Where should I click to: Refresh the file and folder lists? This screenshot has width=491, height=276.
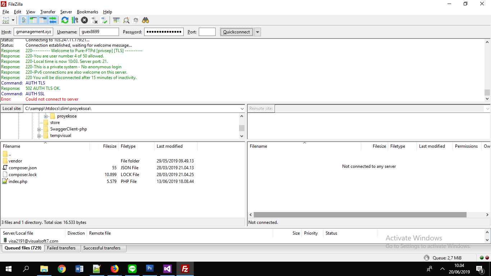[x=65, y=20]
